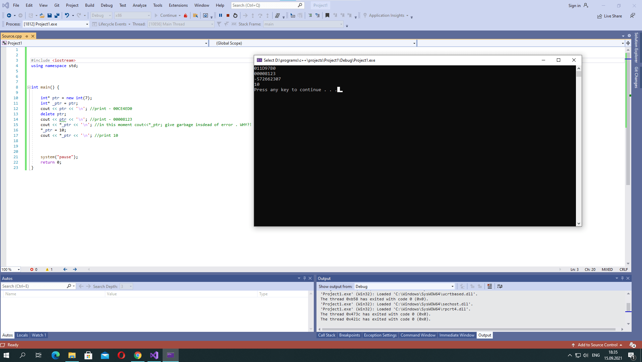Undo the last action
Image resolution: width=642 pixels, height=362 pixels.
67,15
